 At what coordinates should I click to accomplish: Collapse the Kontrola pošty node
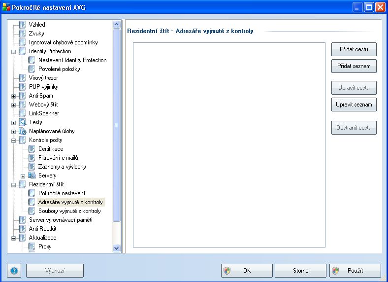click(14, 141)
